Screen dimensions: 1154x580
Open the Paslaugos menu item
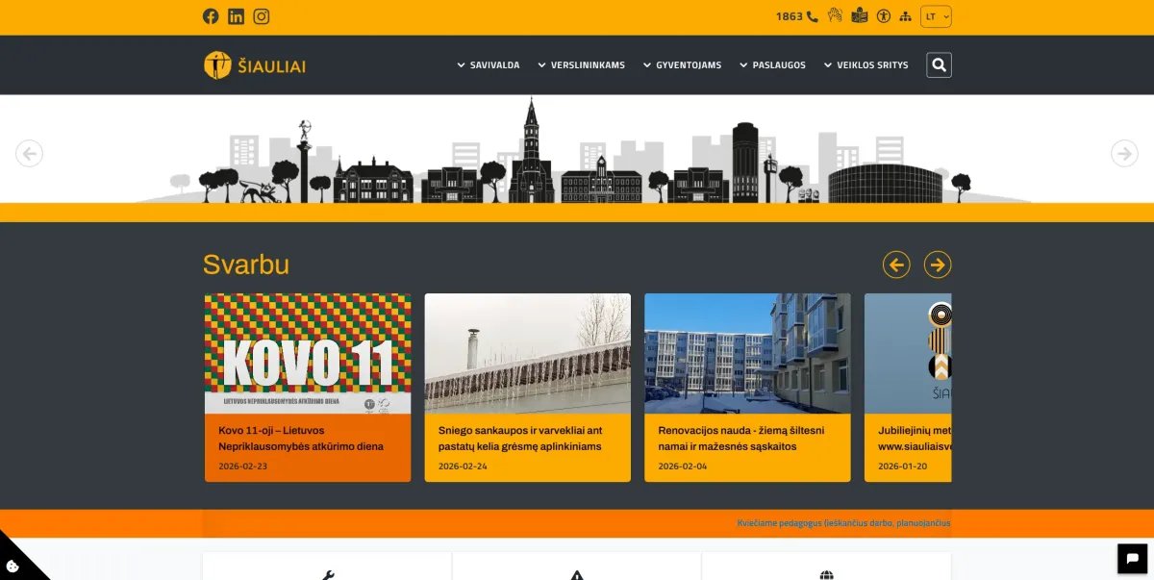(x=772, y=65)
